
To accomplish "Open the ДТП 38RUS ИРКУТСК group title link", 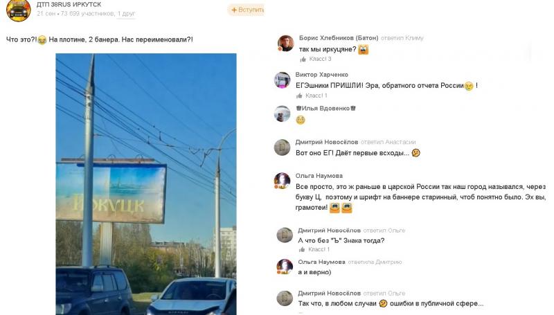I will pos(69,5).
